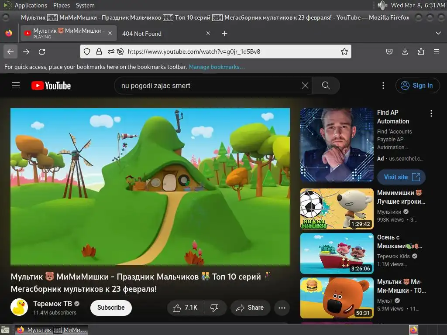Open the Save to Pocket icon

389,51
